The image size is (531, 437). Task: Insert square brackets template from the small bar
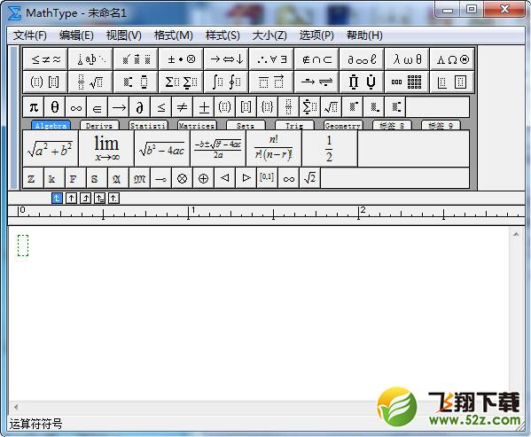pyautogui.click(x=246, y=107)
